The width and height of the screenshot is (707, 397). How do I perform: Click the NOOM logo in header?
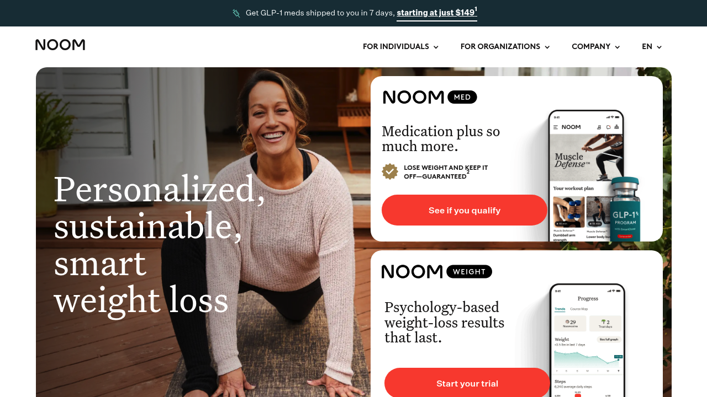[60, 45]
